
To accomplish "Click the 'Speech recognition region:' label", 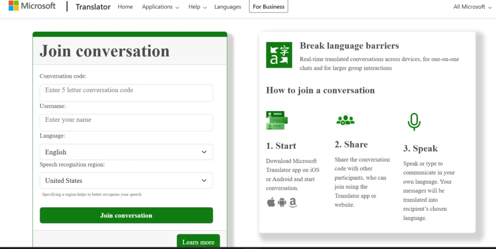I will (72, 164).
